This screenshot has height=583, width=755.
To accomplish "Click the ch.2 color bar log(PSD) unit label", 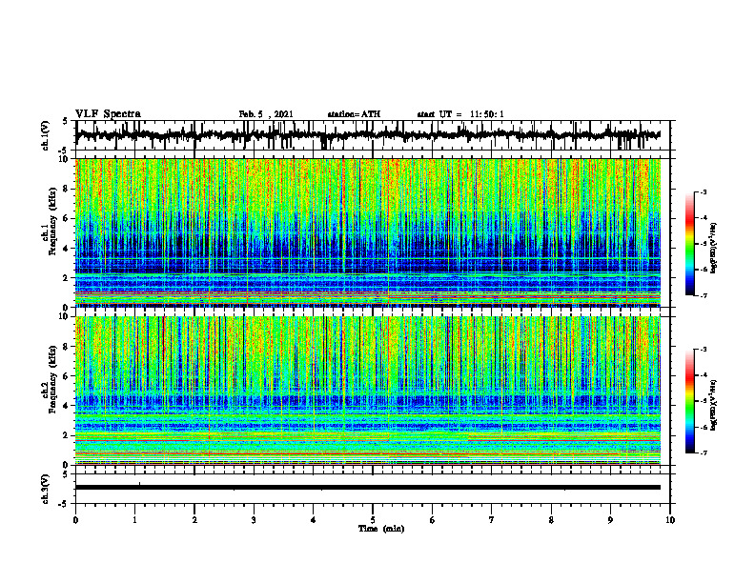I will click(715, 405).
